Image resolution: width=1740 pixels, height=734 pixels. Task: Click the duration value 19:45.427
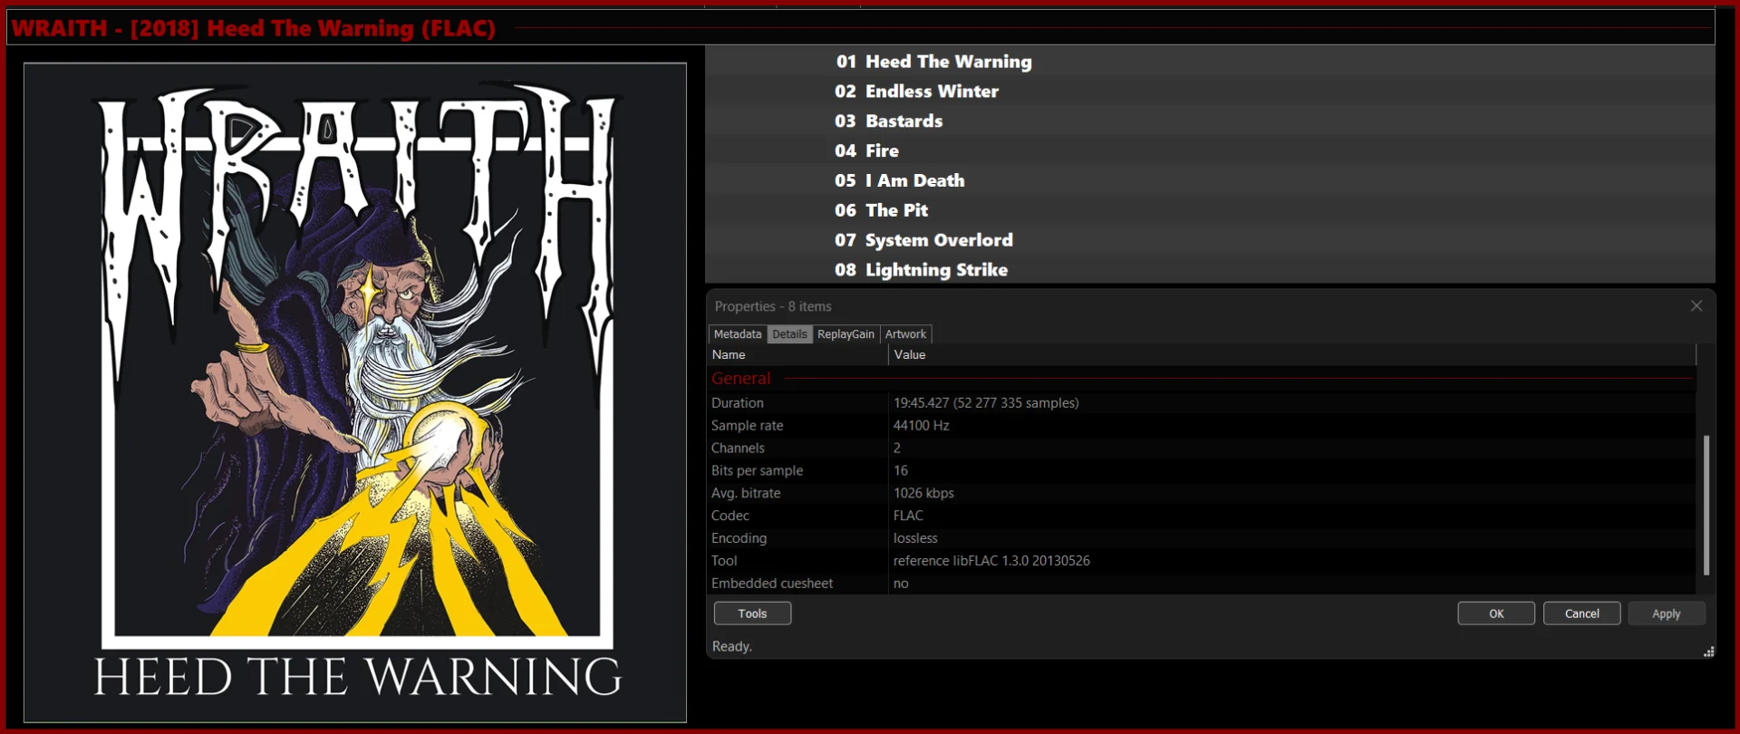(986, 403)
